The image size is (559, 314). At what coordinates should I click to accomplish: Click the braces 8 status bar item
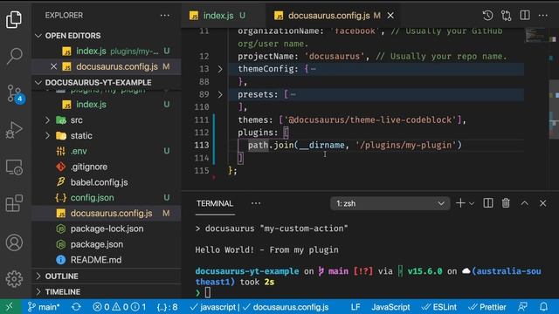[167, 306]
